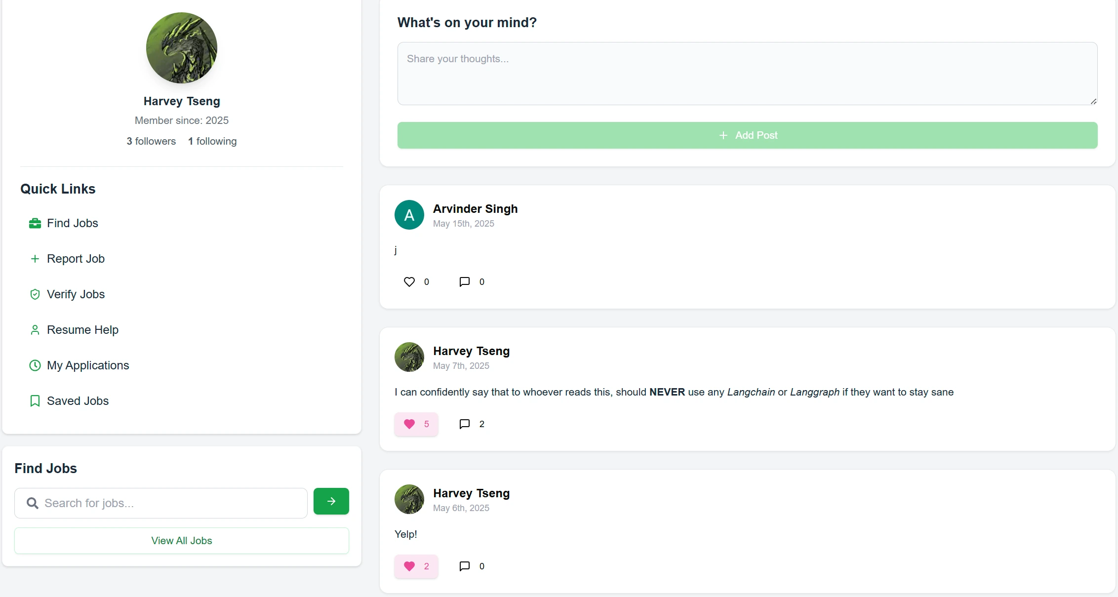
Task: Open comments on Arvinder Singh's post
Action: point(464,281)
